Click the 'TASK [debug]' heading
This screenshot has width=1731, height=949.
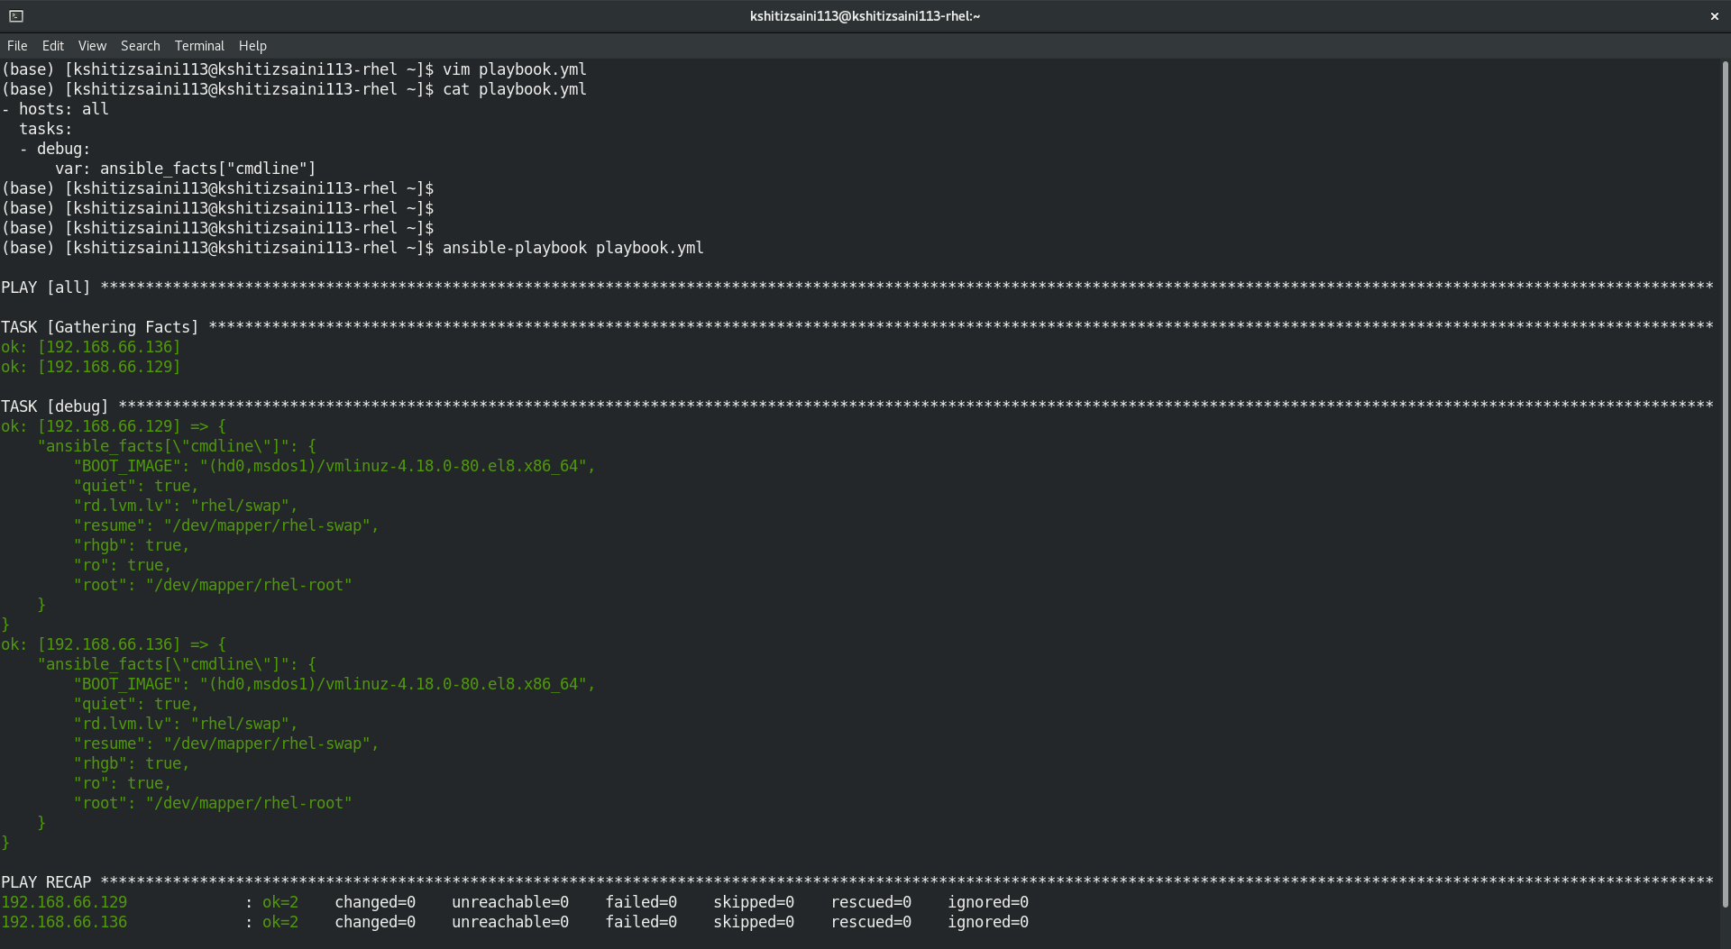point(55,406)
